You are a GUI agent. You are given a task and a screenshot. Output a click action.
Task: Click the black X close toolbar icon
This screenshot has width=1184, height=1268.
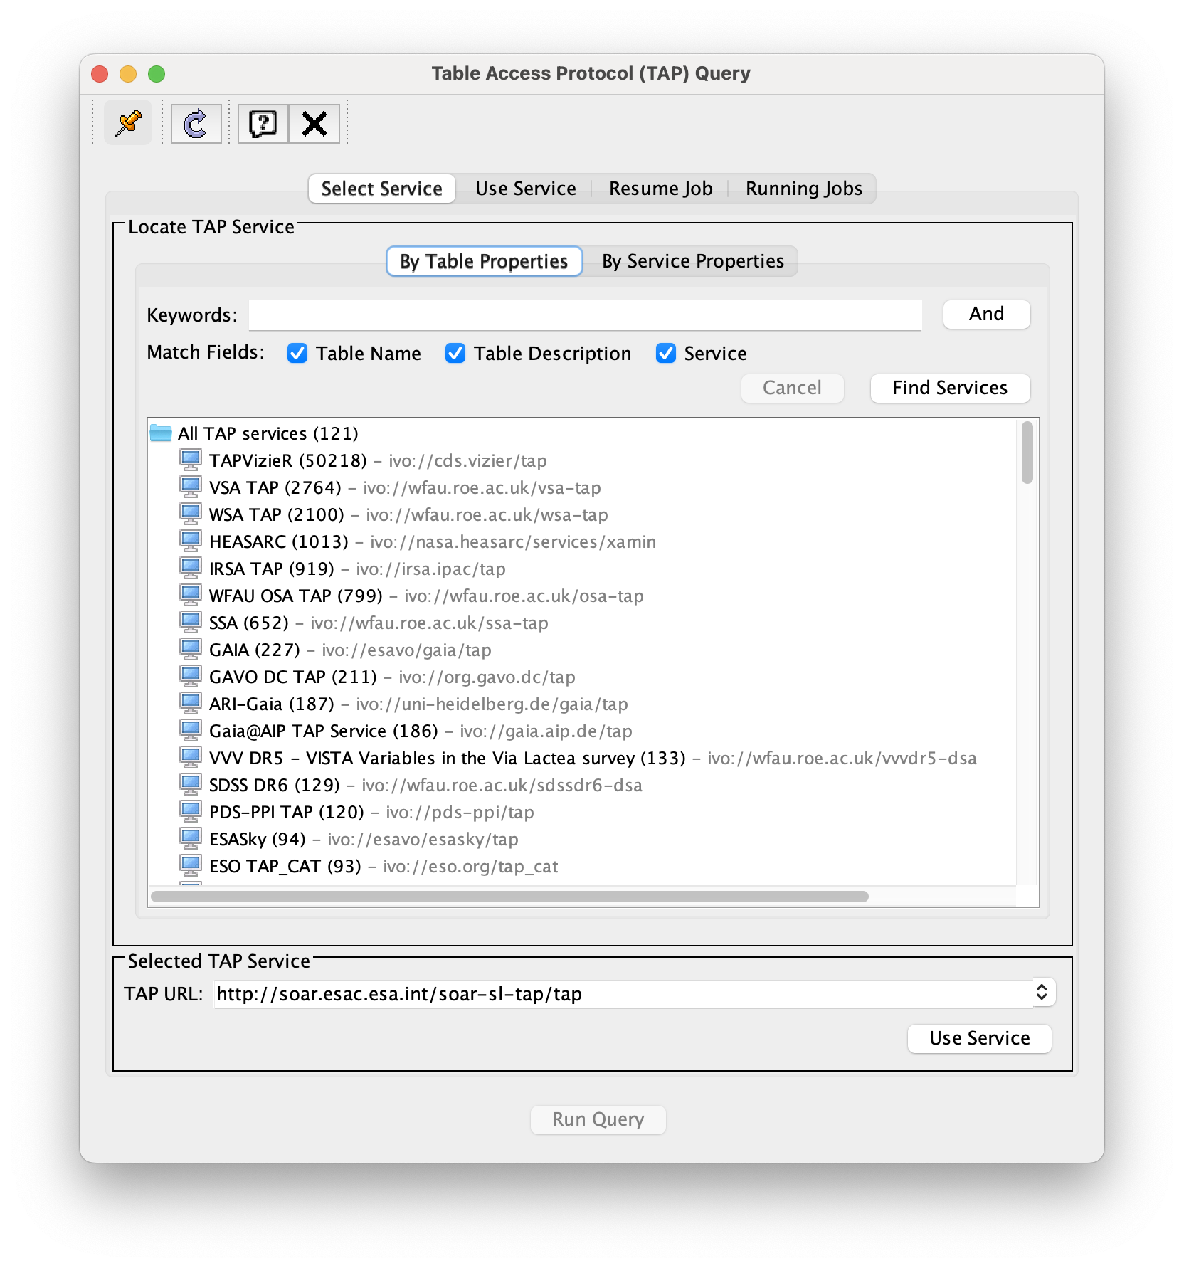coord(314,123)
